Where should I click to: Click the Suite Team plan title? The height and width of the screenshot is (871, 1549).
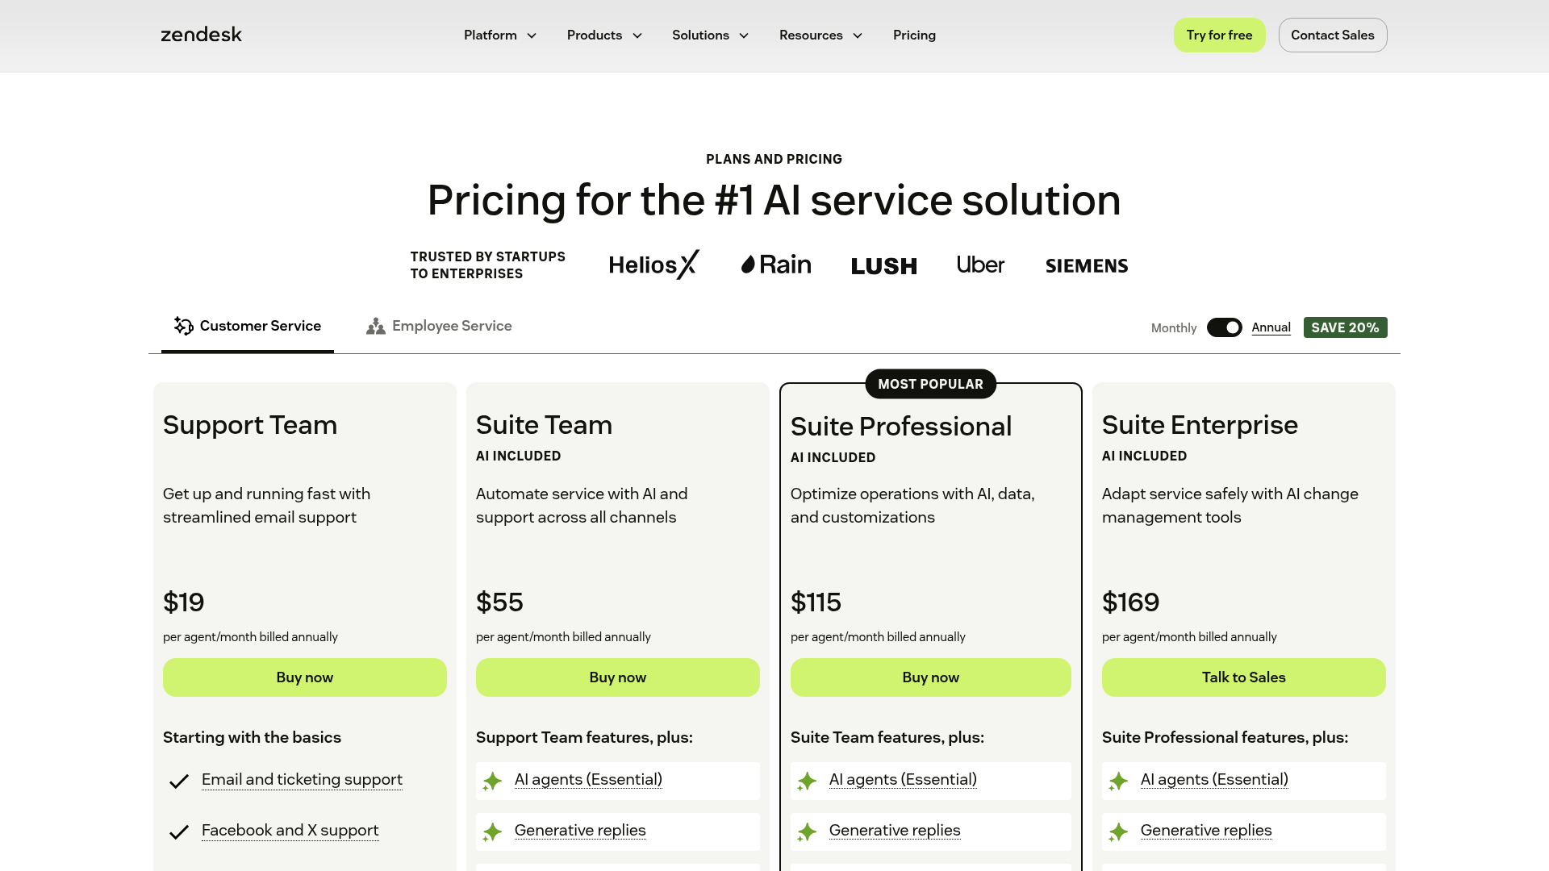[x=544, y=425]
